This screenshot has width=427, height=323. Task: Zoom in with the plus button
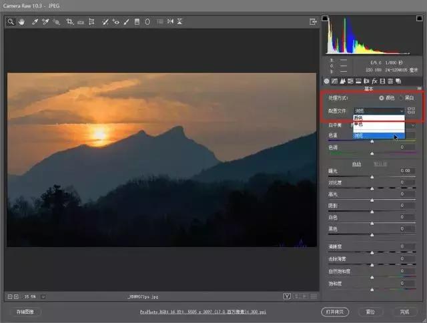click(x=16, y=296)
